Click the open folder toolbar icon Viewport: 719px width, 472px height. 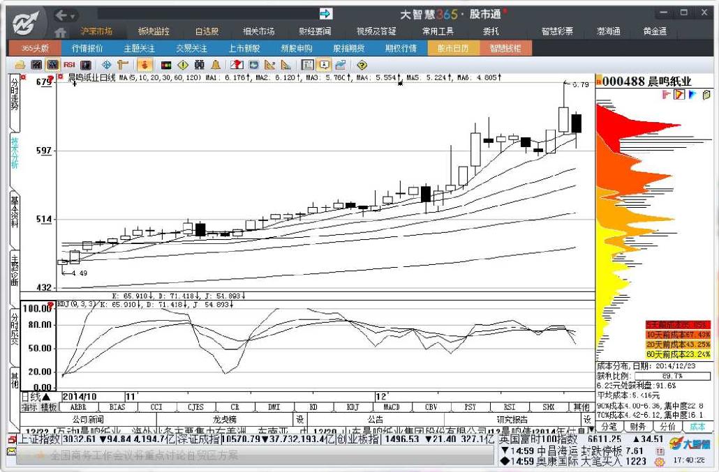point(20,65)
